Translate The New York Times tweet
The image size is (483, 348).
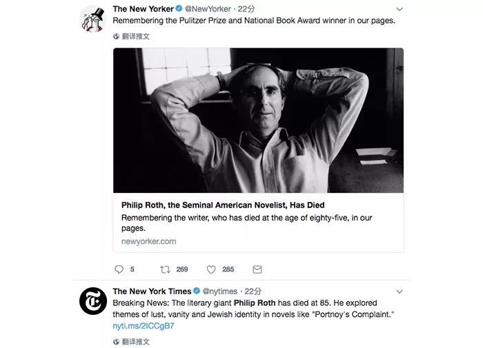tap(135, 341)
